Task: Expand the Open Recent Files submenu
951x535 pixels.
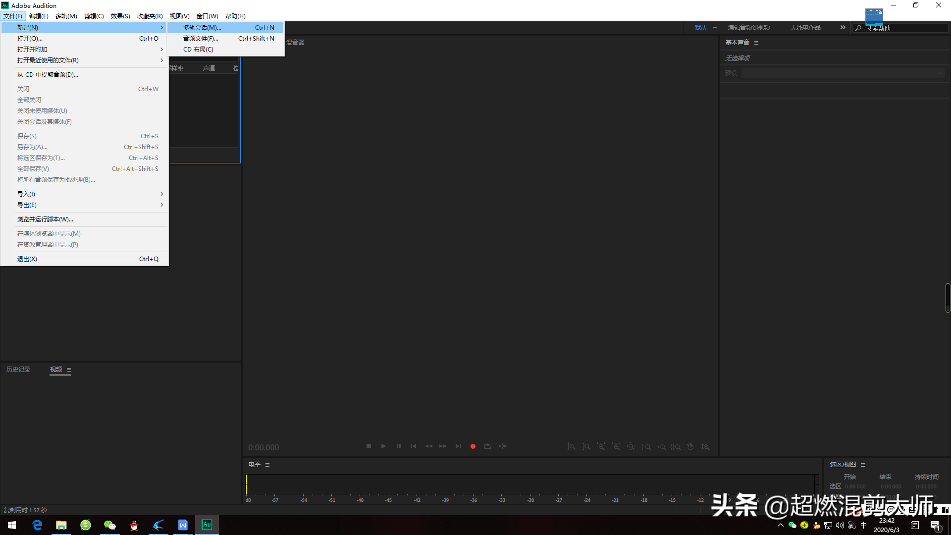Action: [161, 60]
